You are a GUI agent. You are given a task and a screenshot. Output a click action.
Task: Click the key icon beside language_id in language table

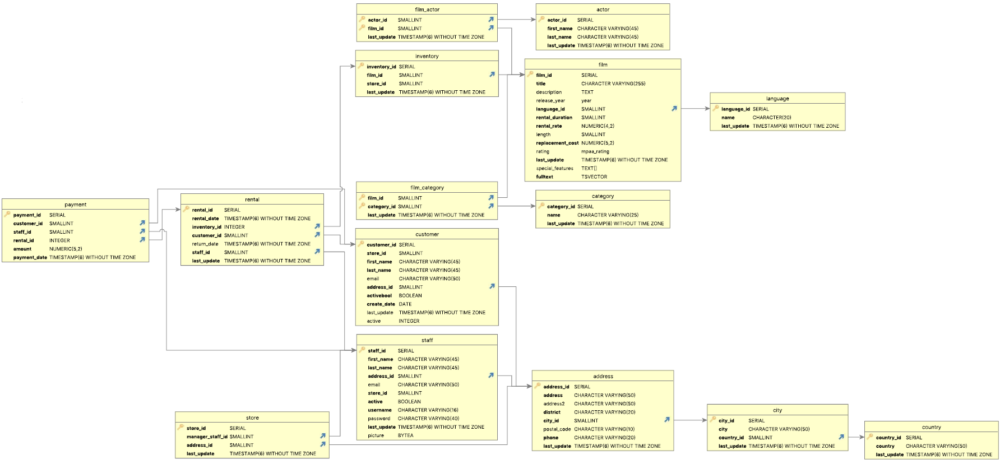(x=715, y=108)
